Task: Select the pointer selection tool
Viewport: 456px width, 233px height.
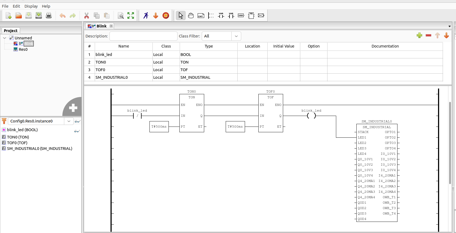Action: pyautogui.click(x=181, y=15)
